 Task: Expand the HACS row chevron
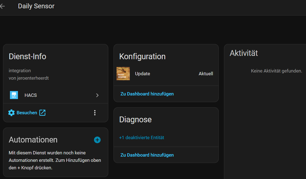coord(97,95)
